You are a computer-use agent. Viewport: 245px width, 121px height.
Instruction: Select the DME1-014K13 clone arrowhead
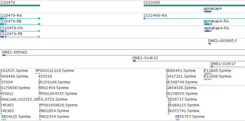134,61
